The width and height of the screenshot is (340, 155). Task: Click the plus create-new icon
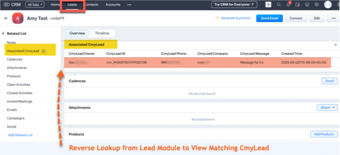coord(268,5)
